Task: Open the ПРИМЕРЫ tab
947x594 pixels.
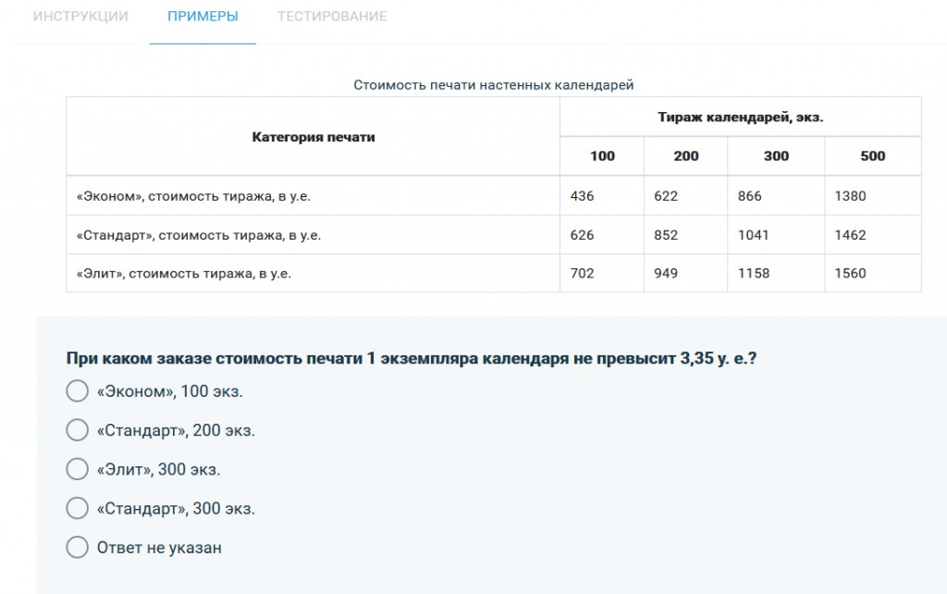Action: 203,17
